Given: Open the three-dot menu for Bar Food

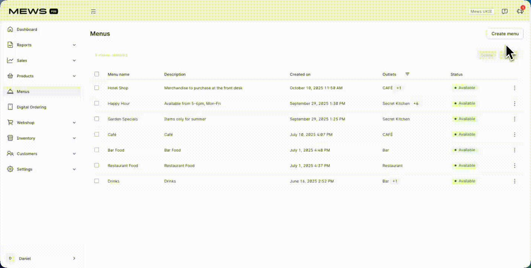Looking at the screenshot, I should [515, 150].
